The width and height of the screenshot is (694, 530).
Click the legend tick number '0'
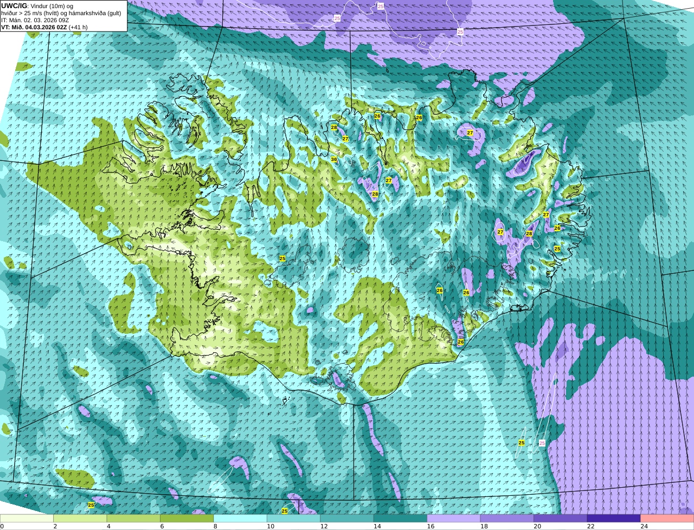2,526
